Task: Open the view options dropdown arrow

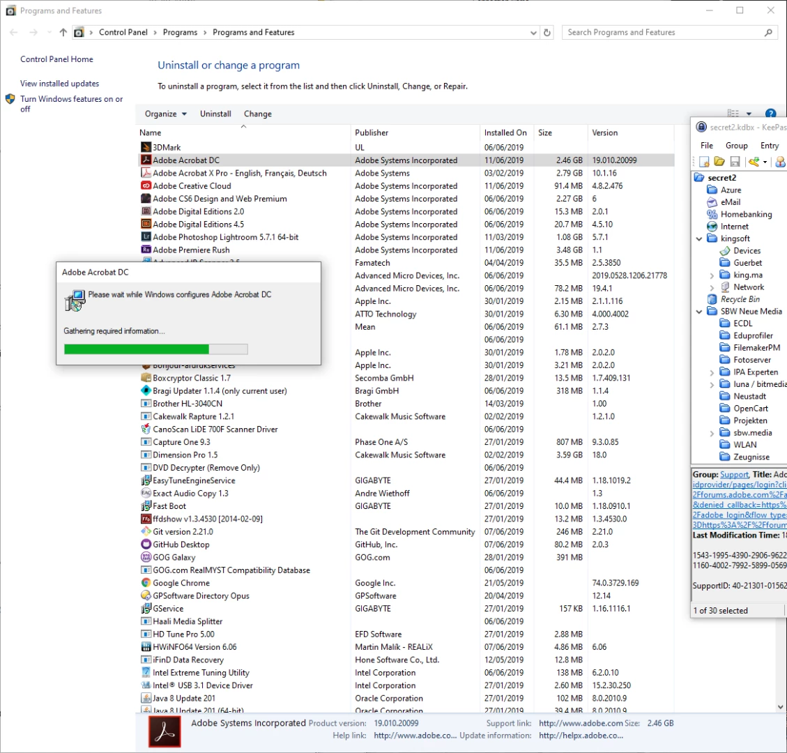Action: (749, 114)
